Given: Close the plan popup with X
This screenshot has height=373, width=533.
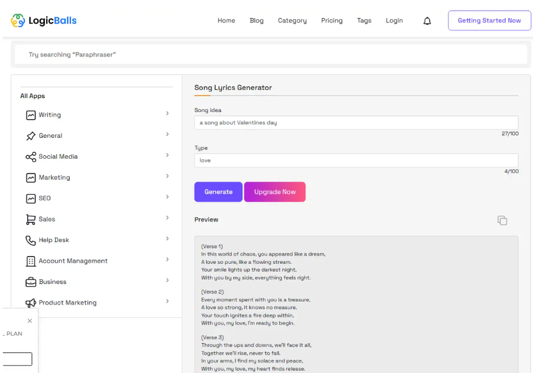Looking at the screenshot, I should (30, 321).
